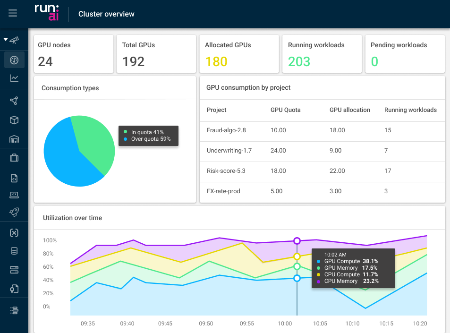Open the rocket icon in sidebar
Image resolution: width=450 pixels, height=333 pixels.
tap(14, 213)
